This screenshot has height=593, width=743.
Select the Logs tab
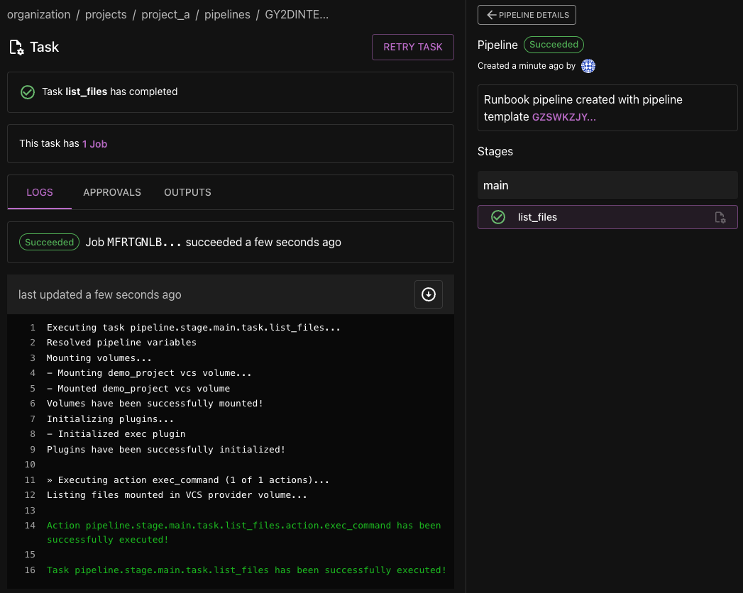(x=40, y=192)
